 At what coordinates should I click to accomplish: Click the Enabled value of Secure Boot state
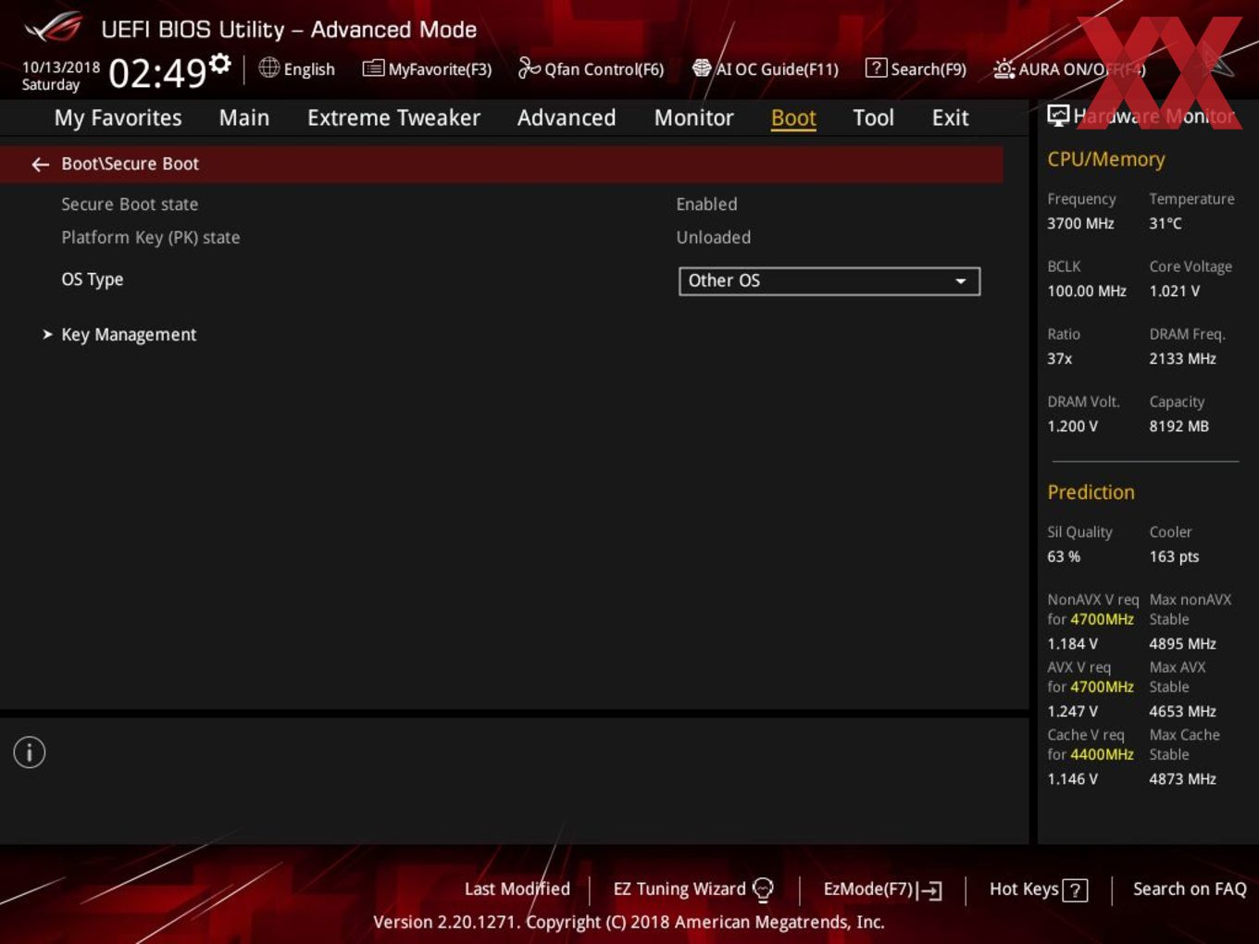pyautogui.click(x=706, y=205)
